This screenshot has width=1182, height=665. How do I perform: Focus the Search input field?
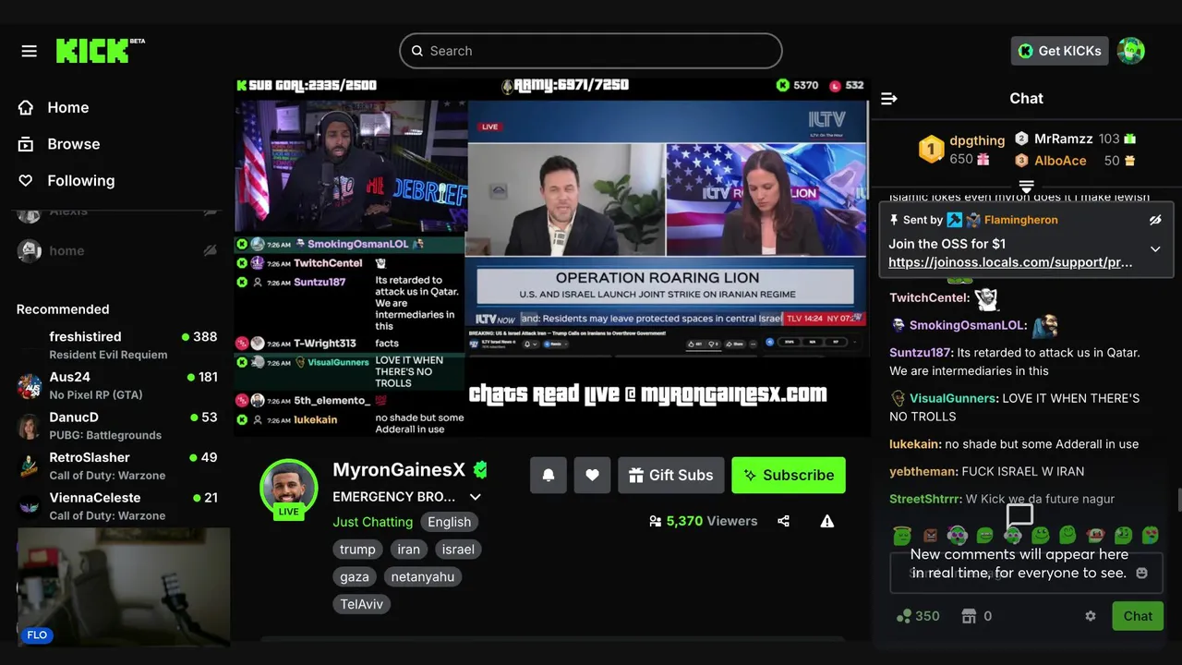pyautogui.click(x=591, y=51)
